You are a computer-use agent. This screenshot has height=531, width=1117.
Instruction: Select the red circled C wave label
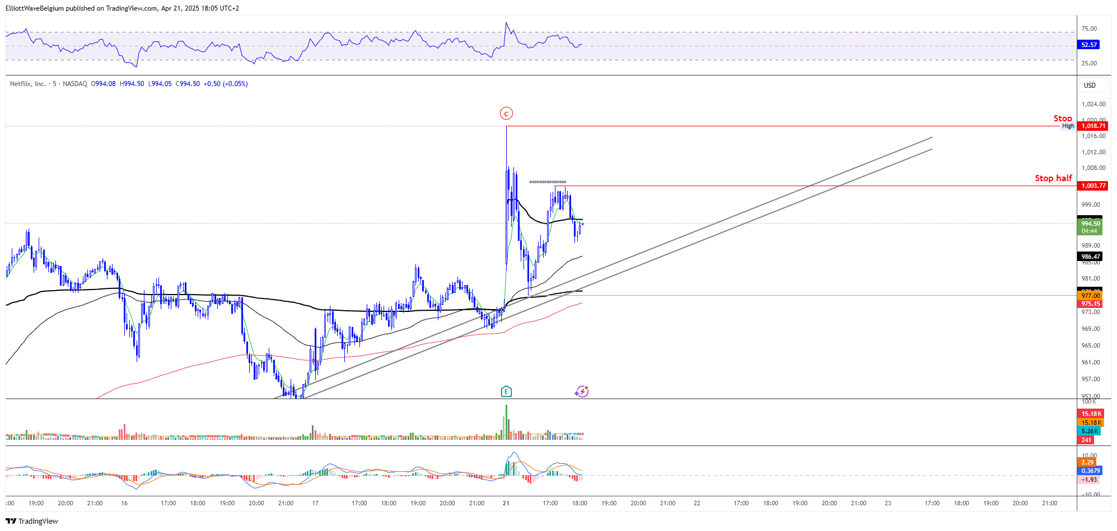tap(506, 113)
